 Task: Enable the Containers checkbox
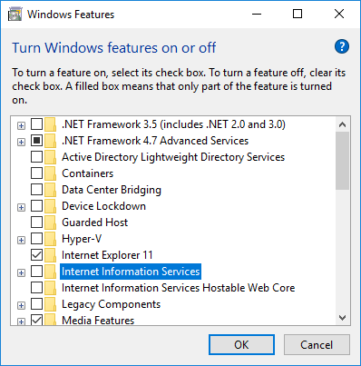pos(36,173)
